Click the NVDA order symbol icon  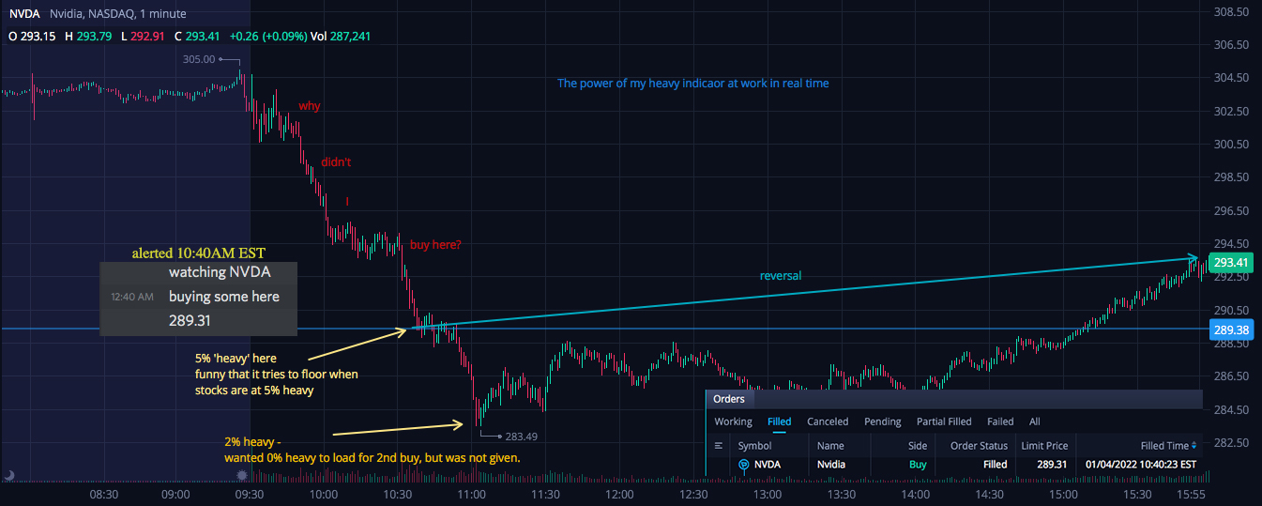pyautogui.click(x=744, y=465)
